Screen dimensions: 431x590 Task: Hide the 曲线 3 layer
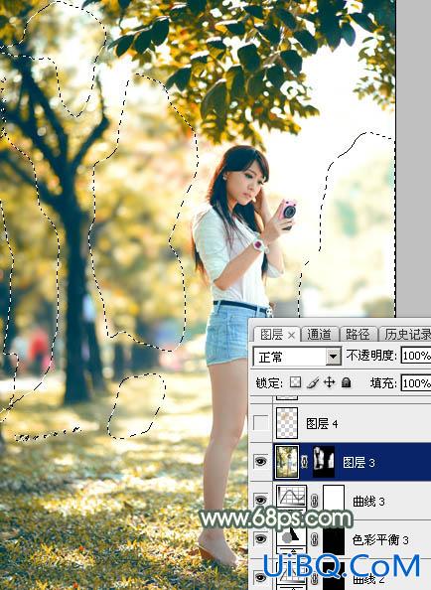[x=260, y=500]
